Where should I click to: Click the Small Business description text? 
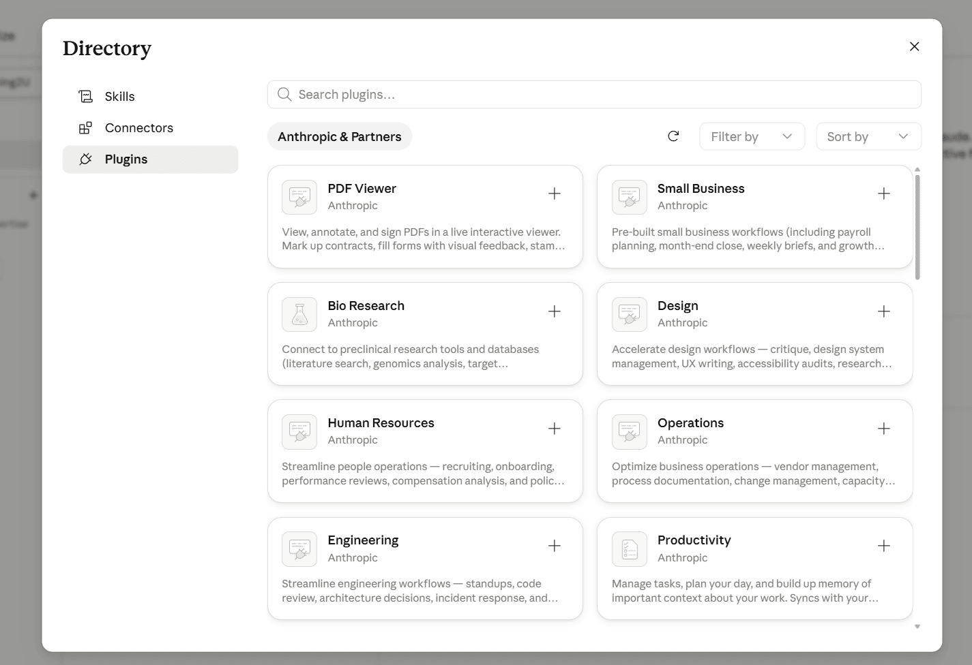click(748, 239)
